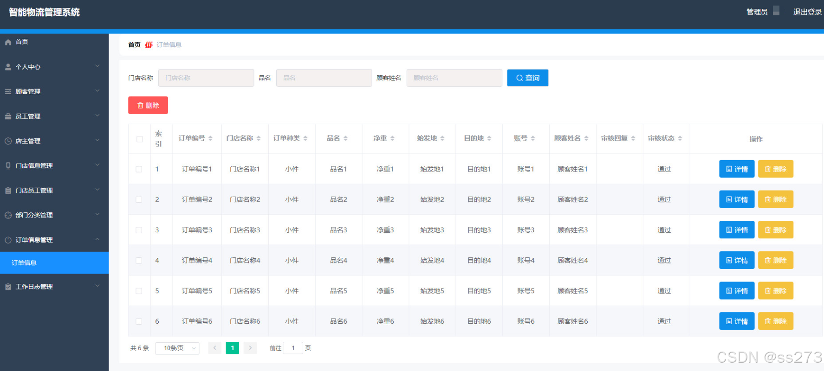824x371 pixels.
Task: Sort by 订单编号 column sort arrows
Action: (210, 138)
